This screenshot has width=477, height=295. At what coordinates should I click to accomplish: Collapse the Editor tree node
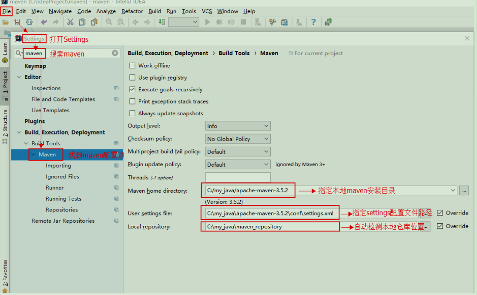click(19, 77)
